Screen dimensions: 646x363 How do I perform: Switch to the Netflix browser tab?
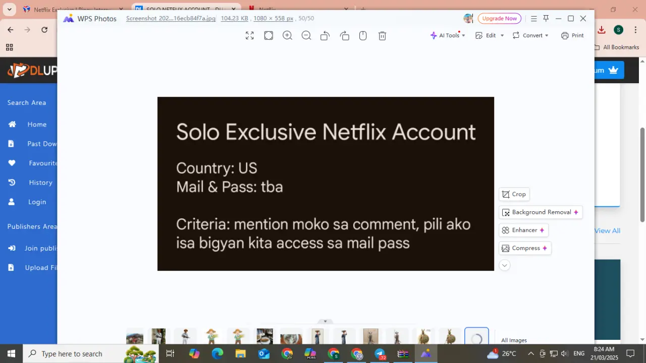pyautogui.click(x=299, y=9)
